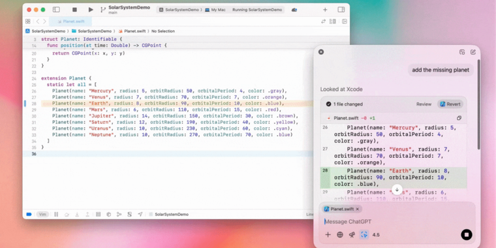This screenshot has height=248, width=496.
Task: Click the ChatGPT conversation scrollbar
Action: tap(478, 104)
